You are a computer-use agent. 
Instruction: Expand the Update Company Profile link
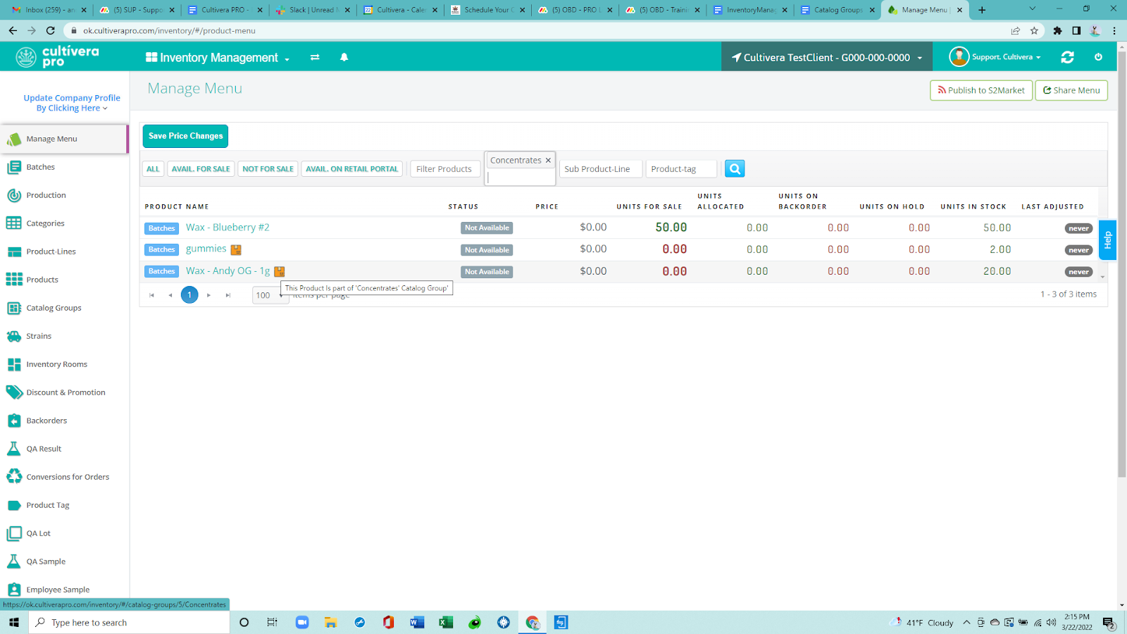coord(72,103)
